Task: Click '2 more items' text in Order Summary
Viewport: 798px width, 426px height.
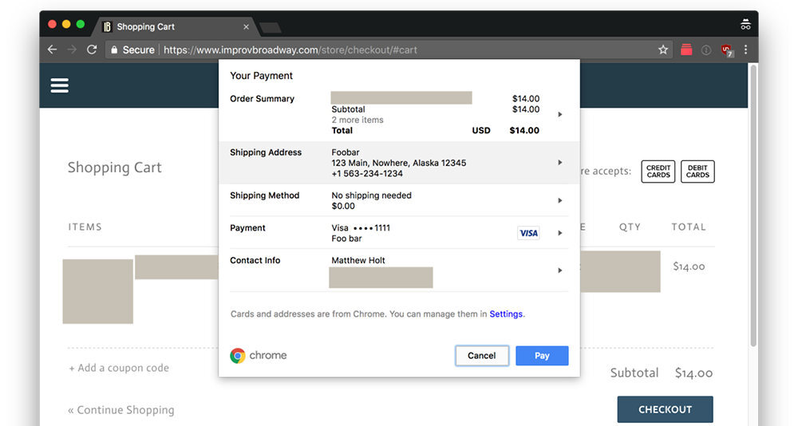Action: [358, 120]
